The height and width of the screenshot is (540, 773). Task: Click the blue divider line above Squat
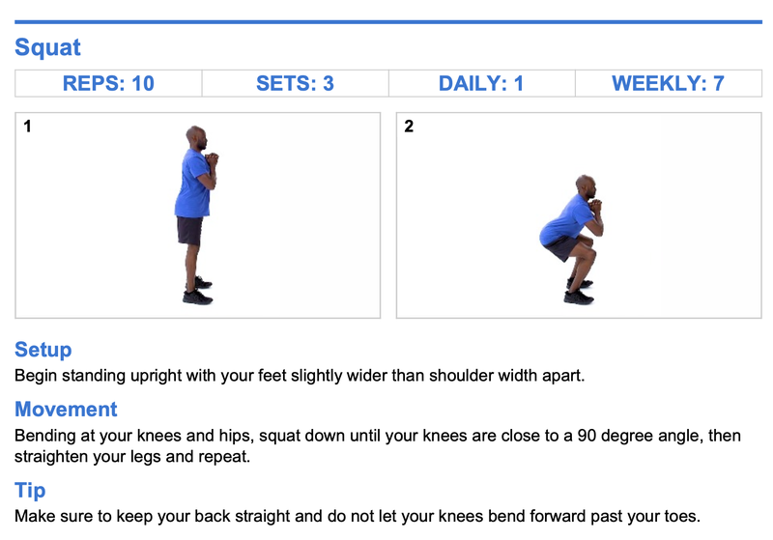coord(388,21)
